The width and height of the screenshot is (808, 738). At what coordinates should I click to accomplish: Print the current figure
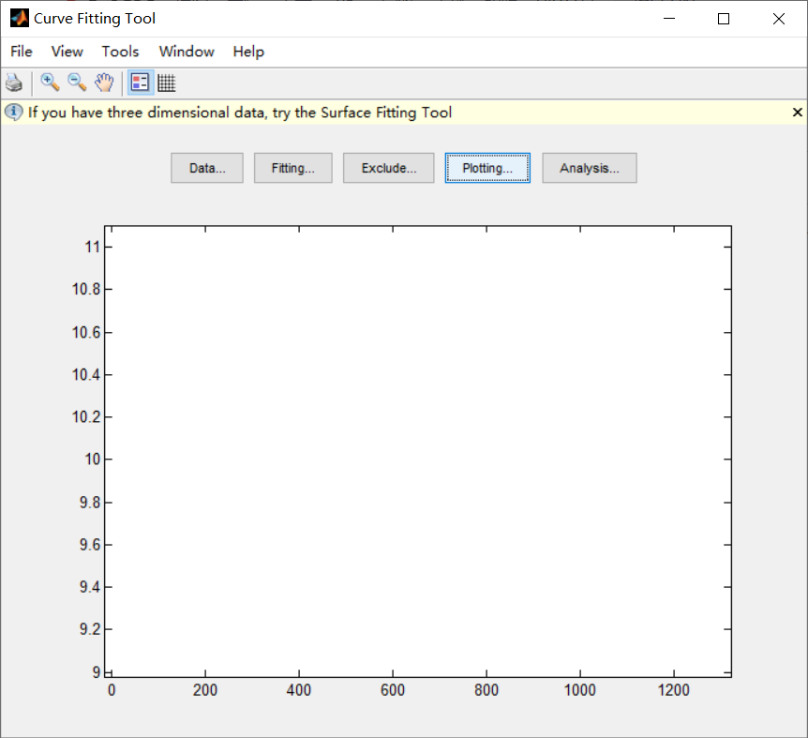pos(14,83)
